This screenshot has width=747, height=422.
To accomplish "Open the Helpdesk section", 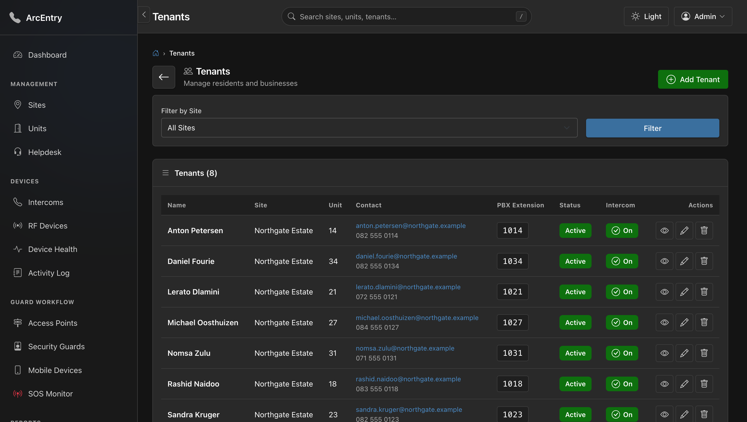I will click(x=68, y=152).
